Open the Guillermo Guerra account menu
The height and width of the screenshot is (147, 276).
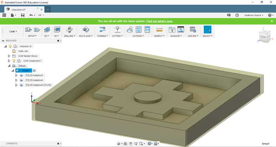(254, 15)
